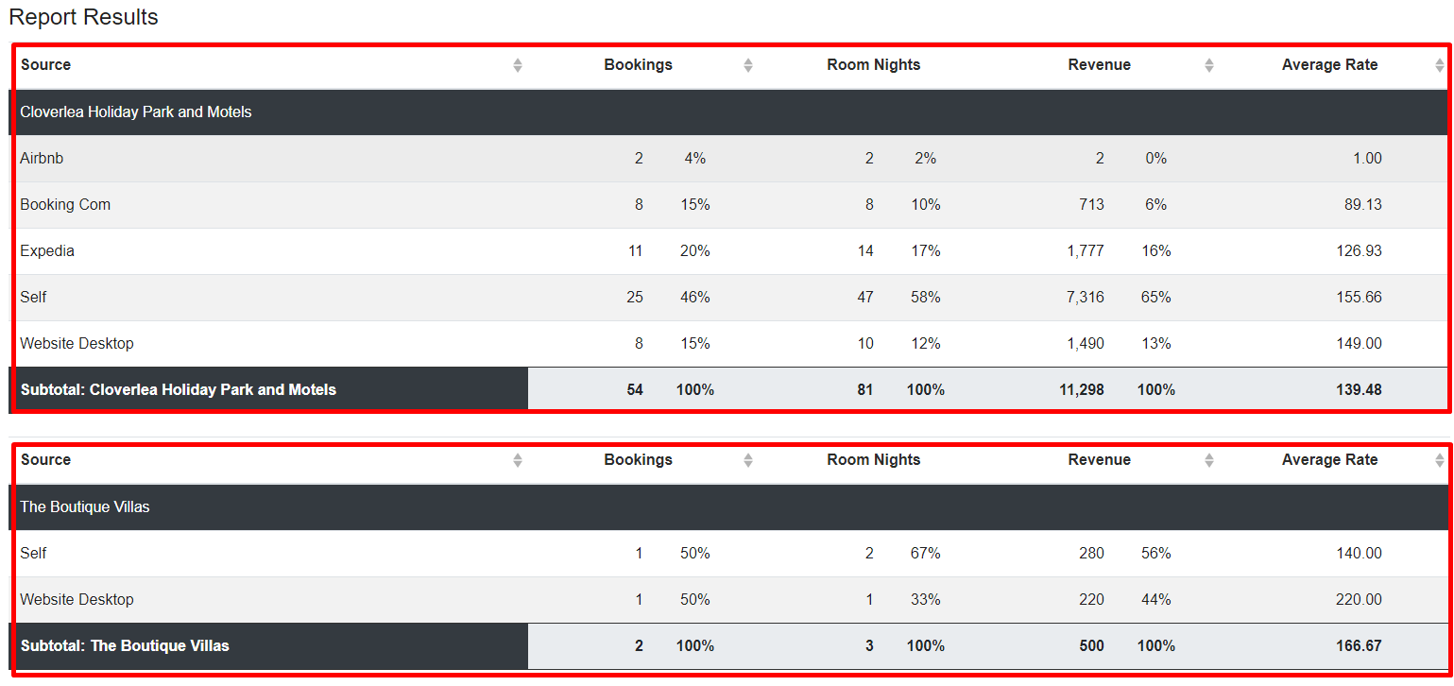Click Subtotal: The Boutique Villas cell
This screenshot has width=1454, height=686.
tap(268, 646)
